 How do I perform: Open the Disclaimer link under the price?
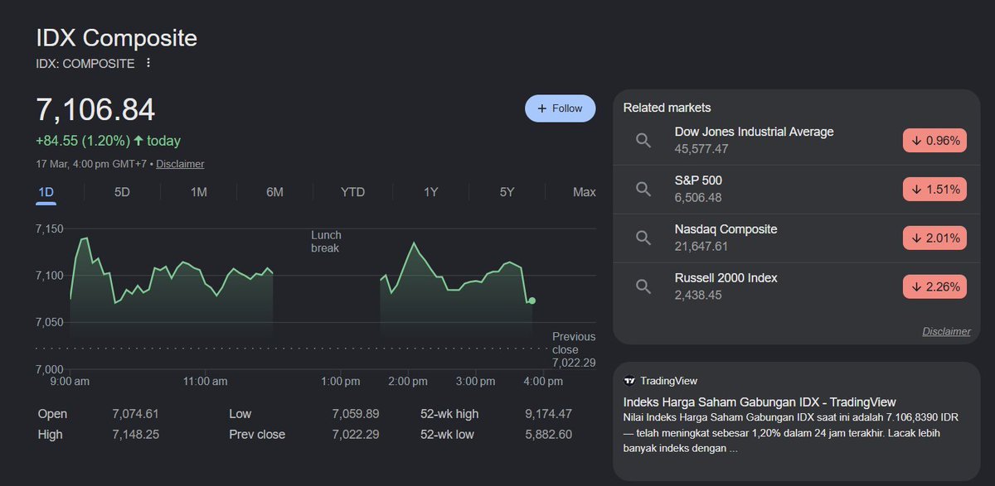click(x=180, y=164)
